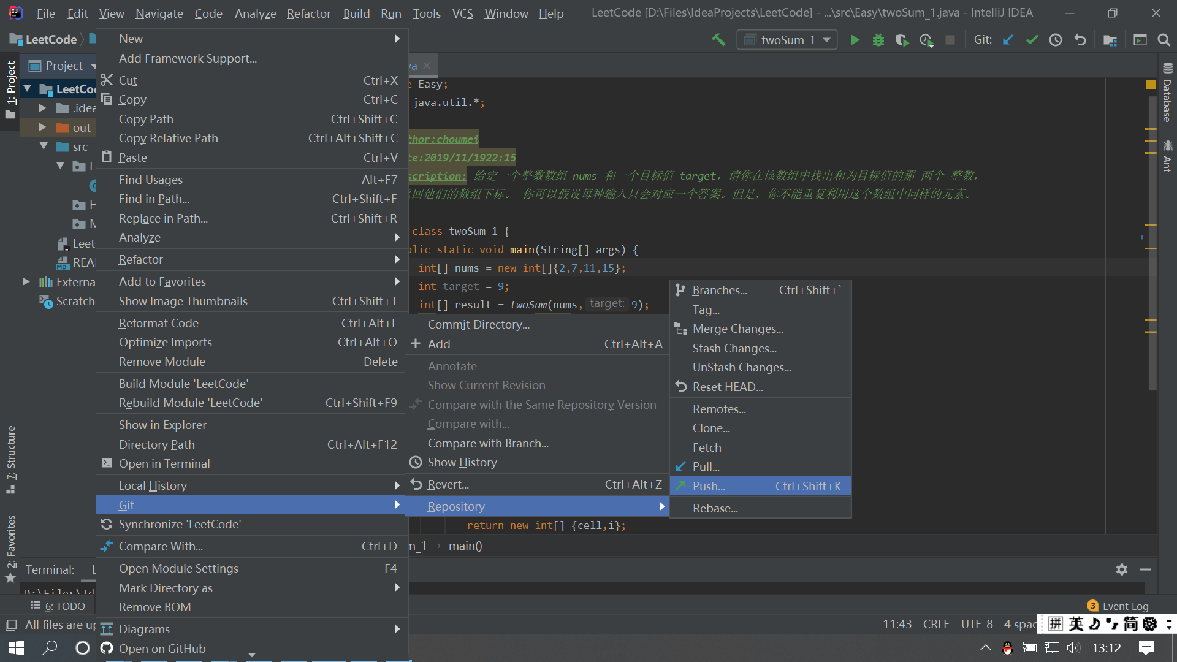The width and height of the screenshot is (1177, 662).
Task: Expand the Analyze submenu
Action: pos(252,237)
